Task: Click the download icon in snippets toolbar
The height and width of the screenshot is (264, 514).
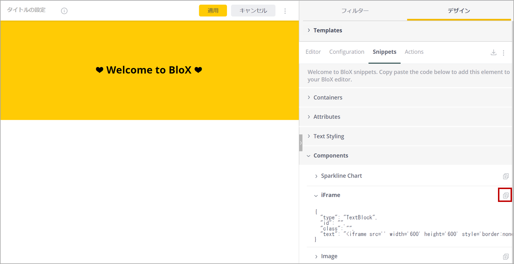Action: [x=493, y=52]
